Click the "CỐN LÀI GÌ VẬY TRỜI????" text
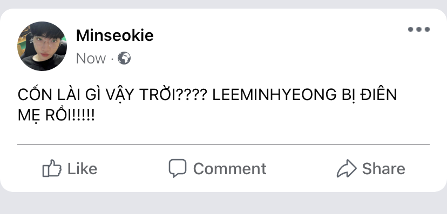Viewport: 447px width, 214px height. tap(112, 95)
